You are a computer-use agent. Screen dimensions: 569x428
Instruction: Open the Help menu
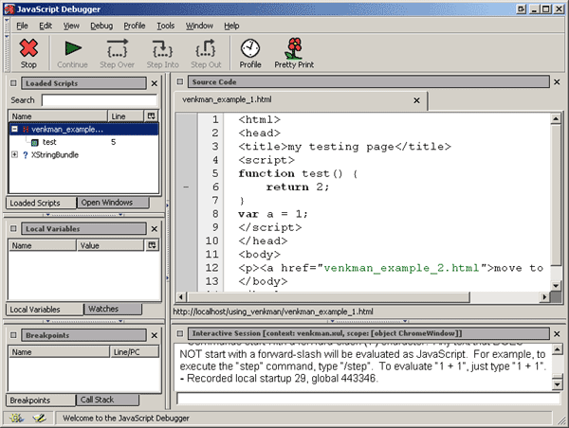click(231, 26)
